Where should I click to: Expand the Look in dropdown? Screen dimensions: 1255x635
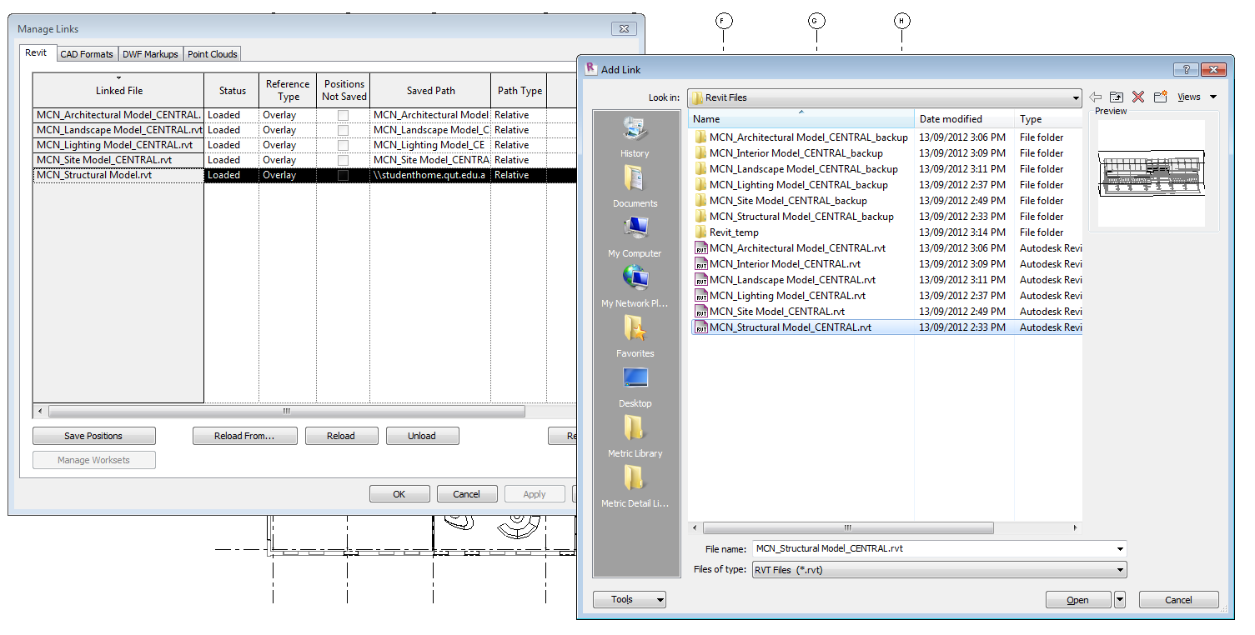(x=1075, y=97)
